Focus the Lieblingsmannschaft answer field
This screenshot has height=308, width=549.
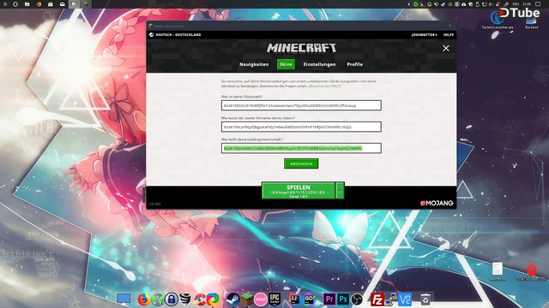[301, 148]
